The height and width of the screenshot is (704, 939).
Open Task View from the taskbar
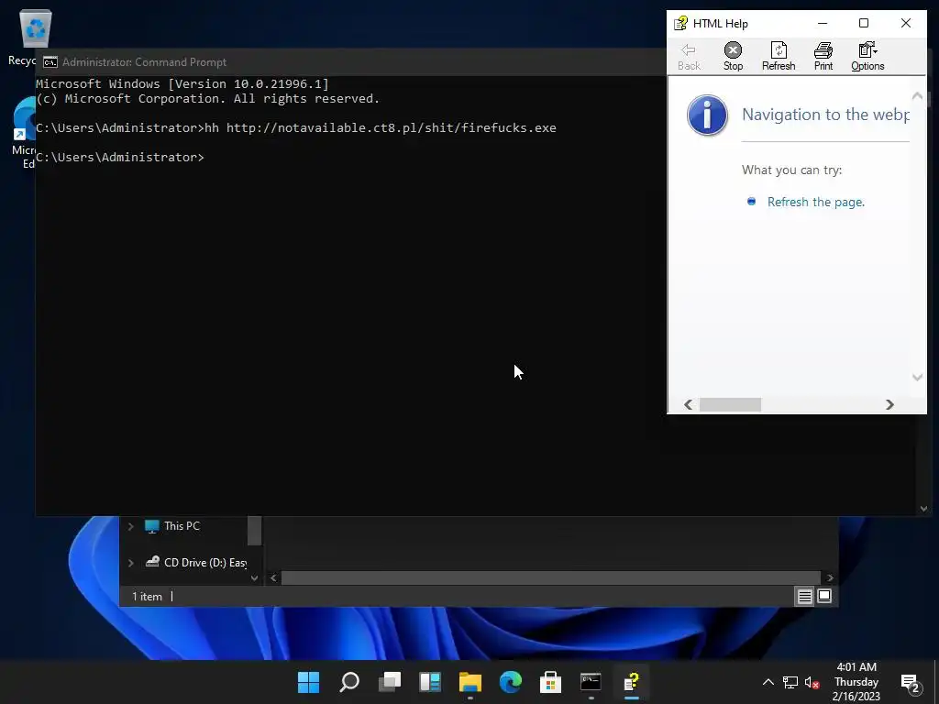click(389, 682)
